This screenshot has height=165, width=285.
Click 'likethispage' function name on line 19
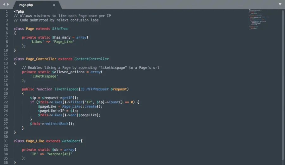pos(66,89)
